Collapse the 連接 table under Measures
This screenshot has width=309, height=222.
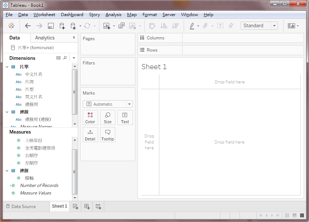pos(7,171)
